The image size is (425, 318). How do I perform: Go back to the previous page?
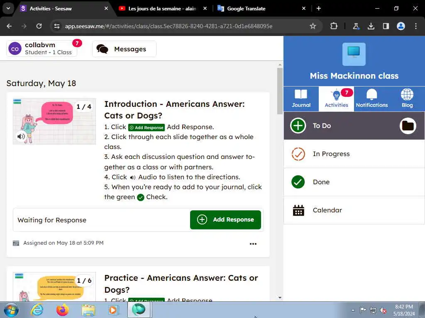(9, 26)
